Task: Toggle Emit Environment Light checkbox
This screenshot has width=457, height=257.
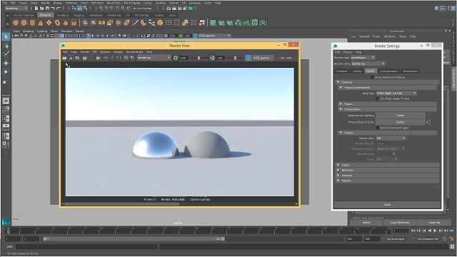Action: [378, 128]
